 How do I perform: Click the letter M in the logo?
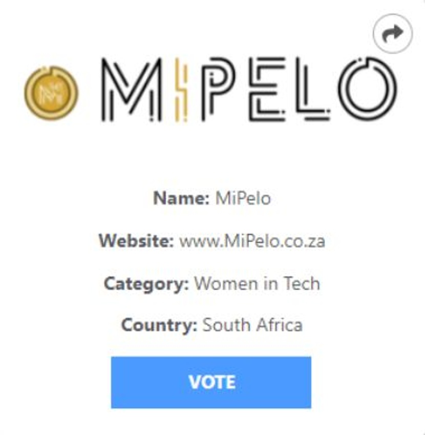131,90
